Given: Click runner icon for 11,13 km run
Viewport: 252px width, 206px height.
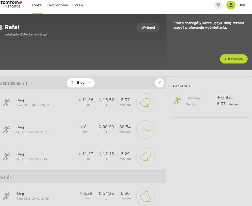Looking at the screenshot, I should [6, 156].
